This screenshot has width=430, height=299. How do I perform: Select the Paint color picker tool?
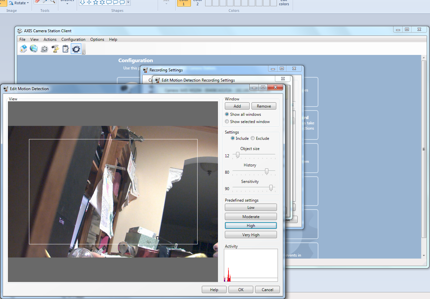45,2
